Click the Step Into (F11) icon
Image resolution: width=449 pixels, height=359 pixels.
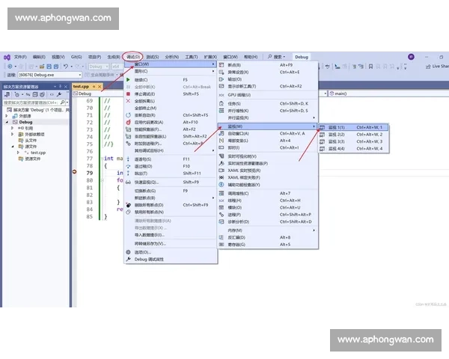click(x=128, y=159)
